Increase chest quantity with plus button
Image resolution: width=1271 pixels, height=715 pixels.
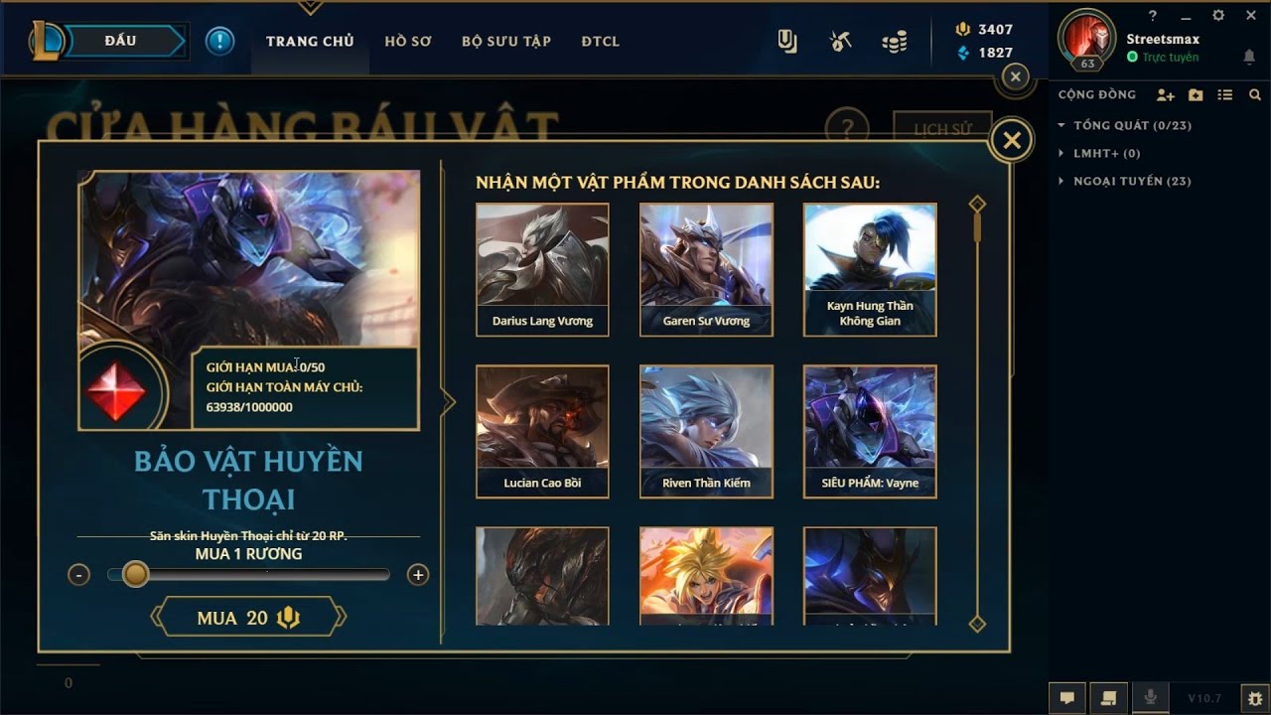(418, 574)
